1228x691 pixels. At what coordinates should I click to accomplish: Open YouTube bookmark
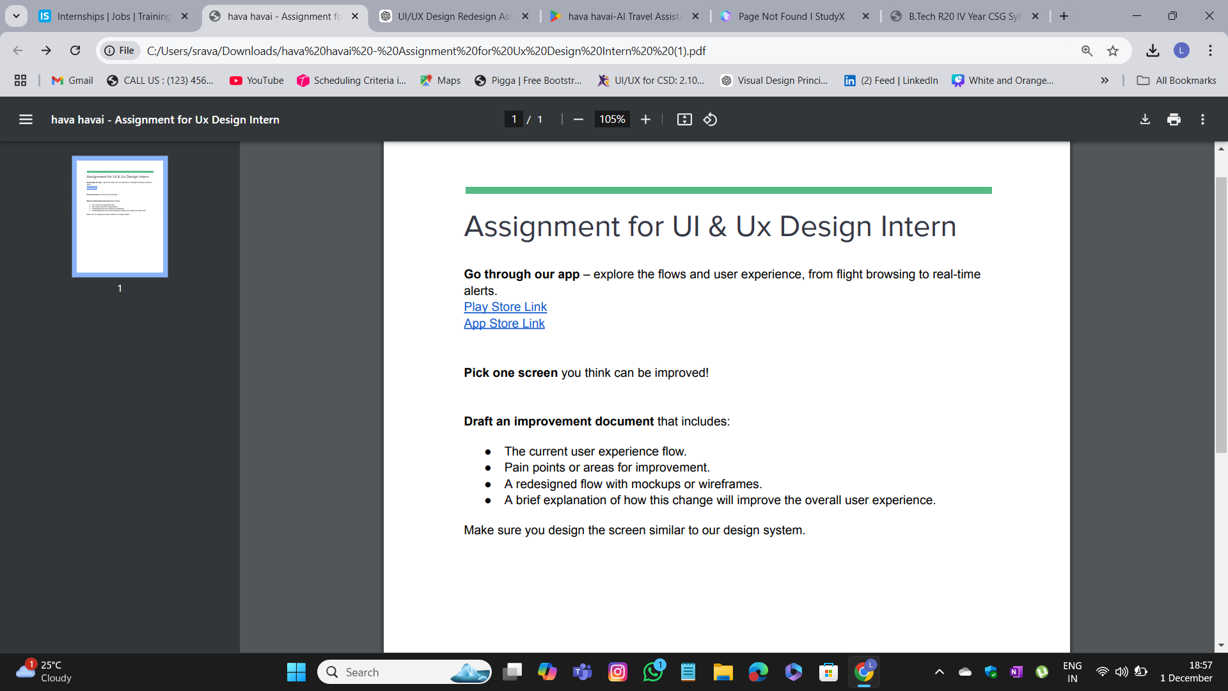pyautogui.click(x=256, y=80)
